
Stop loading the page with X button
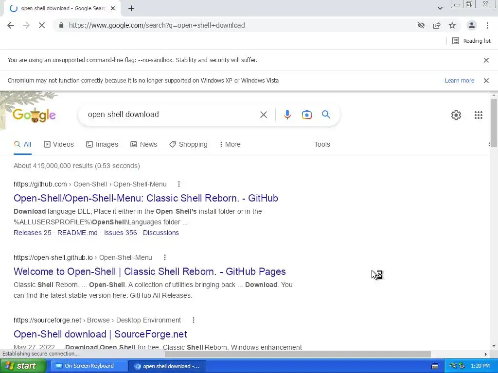coord(42,25)
